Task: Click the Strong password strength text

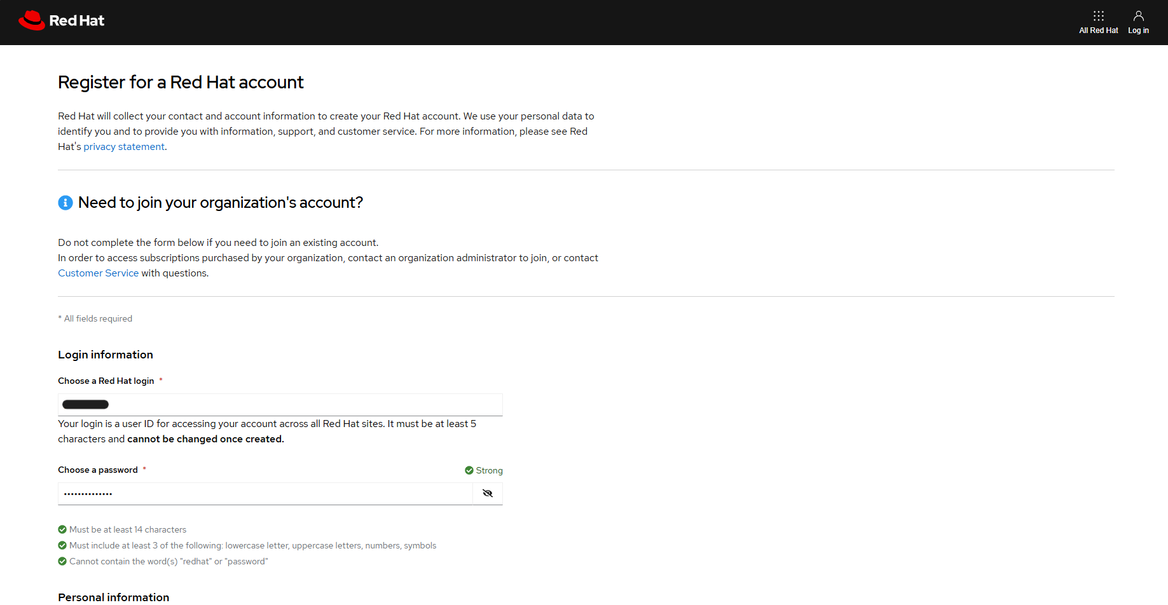Action: click(x=490, y=470)
